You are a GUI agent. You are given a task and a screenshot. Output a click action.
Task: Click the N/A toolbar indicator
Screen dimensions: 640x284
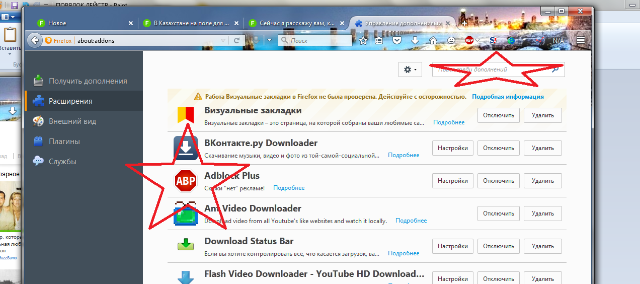(x=558, y=40)
